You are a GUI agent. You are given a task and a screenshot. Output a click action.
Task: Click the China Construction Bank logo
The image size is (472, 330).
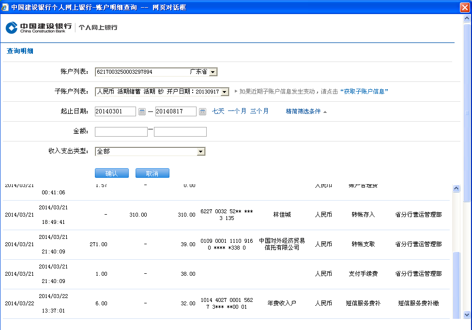(x=39, y=28)
